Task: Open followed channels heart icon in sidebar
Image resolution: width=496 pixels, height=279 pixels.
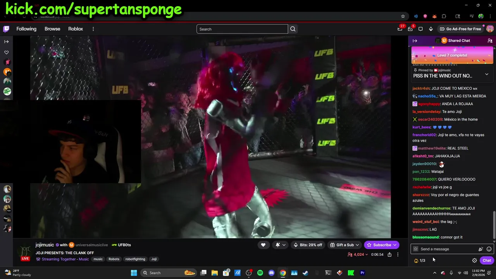Action: pos(7,52)
